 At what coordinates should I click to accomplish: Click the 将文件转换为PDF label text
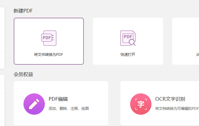(49, 55)
